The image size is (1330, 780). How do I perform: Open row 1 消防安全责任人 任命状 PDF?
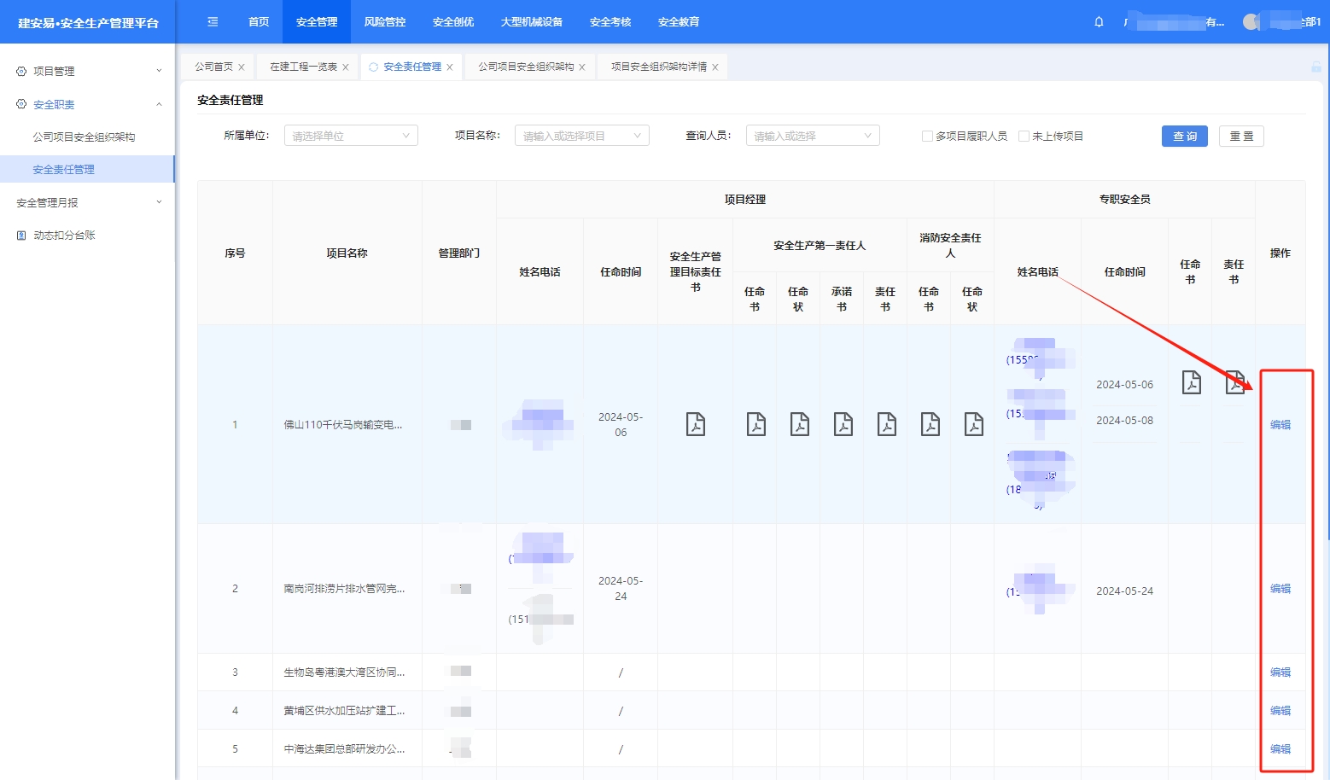tap(973, 424)
